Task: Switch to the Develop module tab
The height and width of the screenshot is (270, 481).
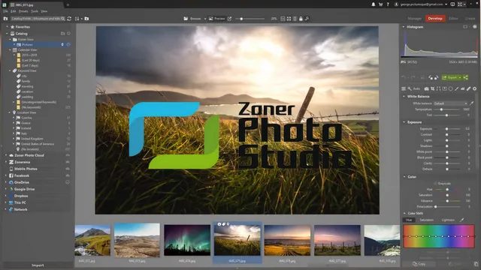Action: 435,18
